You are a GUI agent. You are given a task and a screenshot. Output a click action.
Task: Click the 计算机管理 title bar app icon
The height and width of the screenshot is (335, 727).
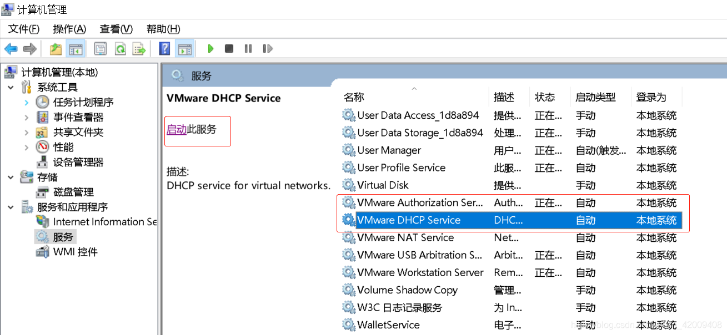tap(8, 8)
